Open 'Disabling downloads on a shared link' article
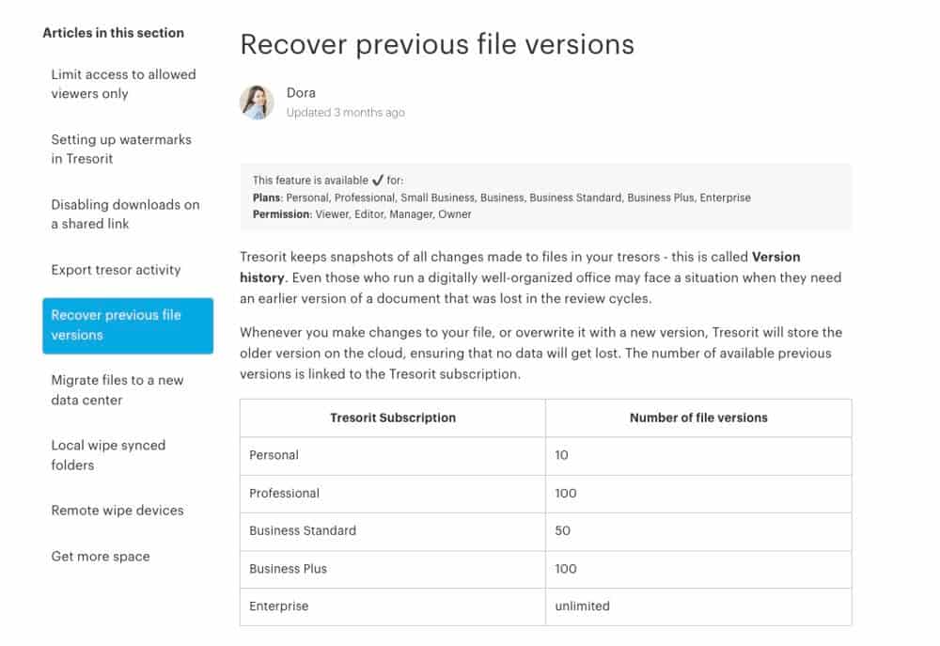Image resolution: width=940 pixels, height=646 pixels. (x=125, y=214)
